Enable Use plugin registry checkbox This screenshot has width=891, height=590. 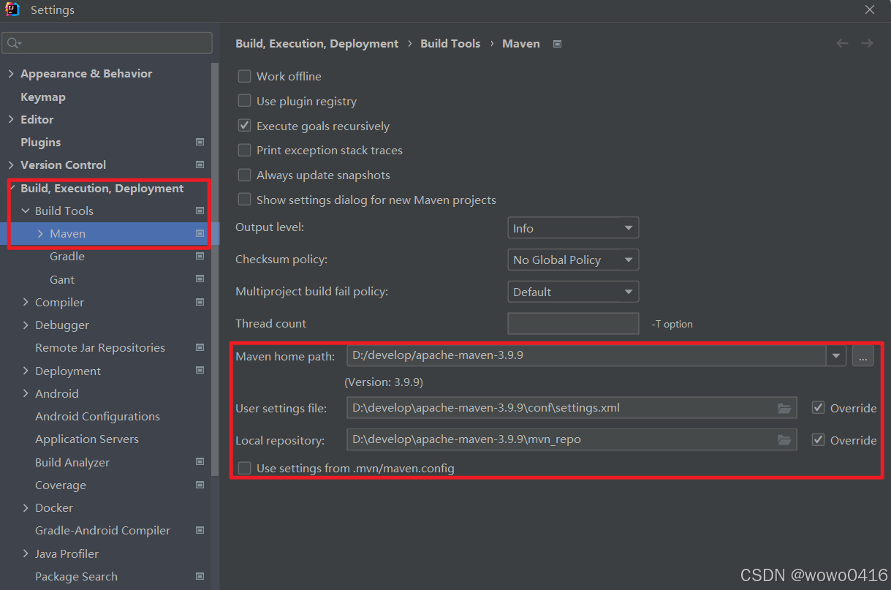coord(244,101)
